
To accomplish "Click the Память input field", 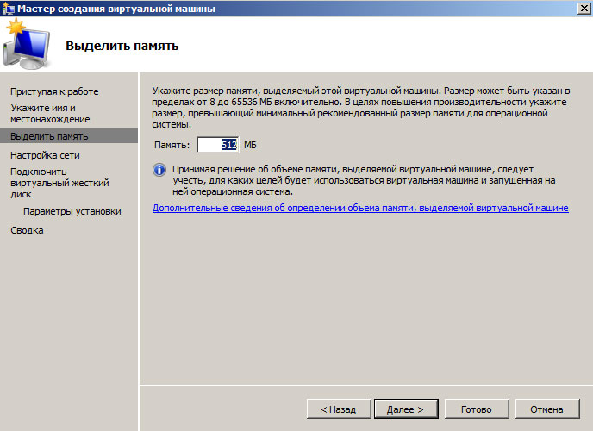I will click(x=218, y=145).
